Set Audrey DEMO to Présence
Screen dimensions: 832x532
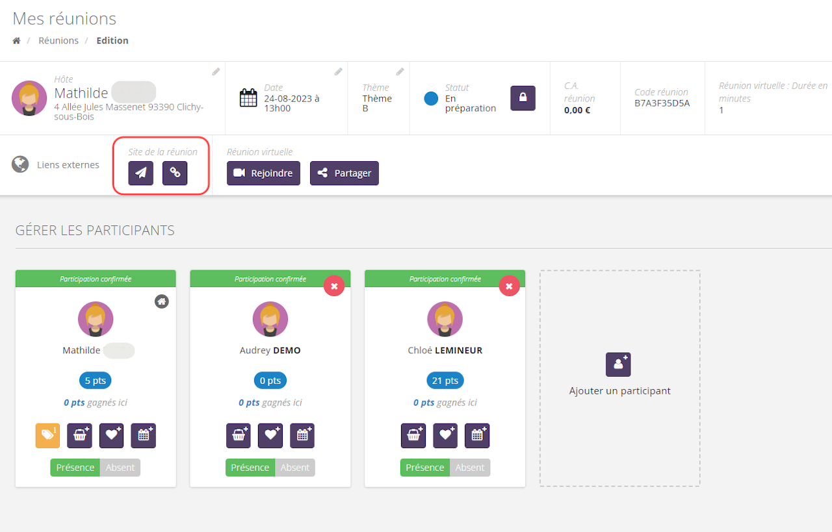[250, 468]
